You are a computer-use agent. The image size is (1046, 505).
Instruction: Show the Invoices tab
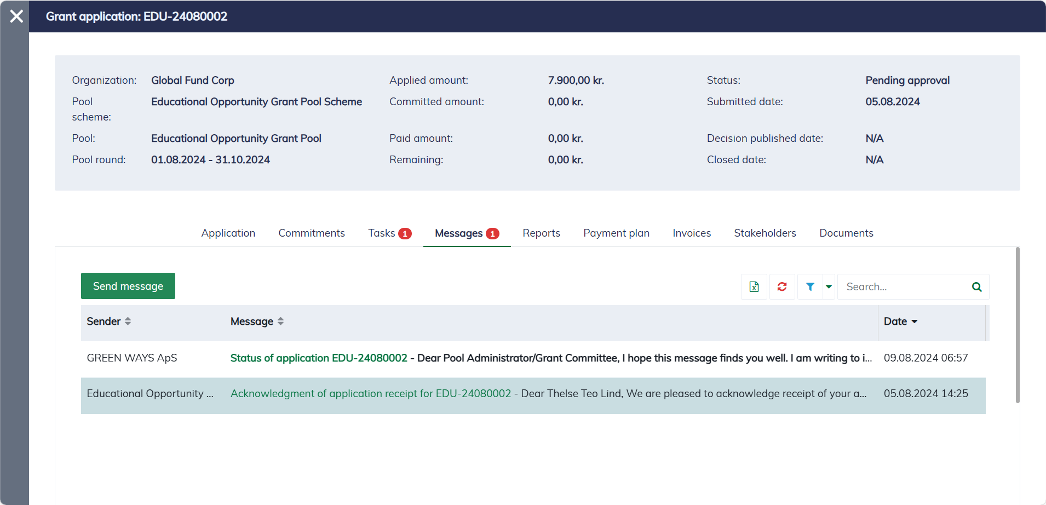point(692,233)
